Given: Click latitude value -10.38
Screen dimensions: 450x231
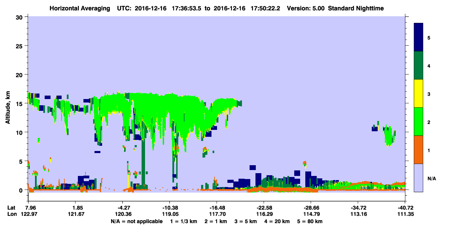Looking at the screenshot, I should click(x=170, y=208).
